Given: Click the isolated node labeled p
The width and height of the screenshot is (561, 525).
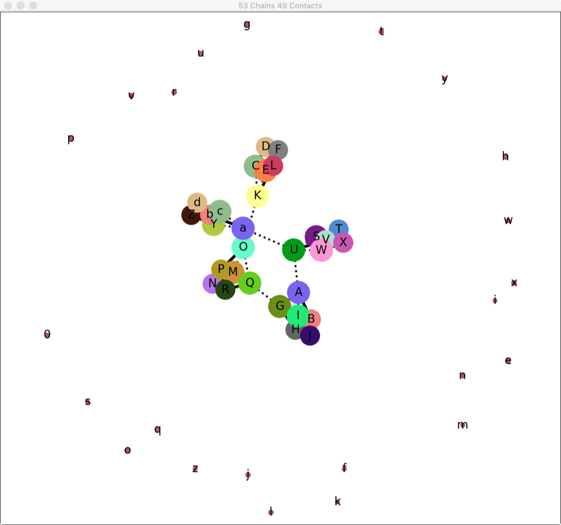Looking at the screenshot, I should [70, 138].
